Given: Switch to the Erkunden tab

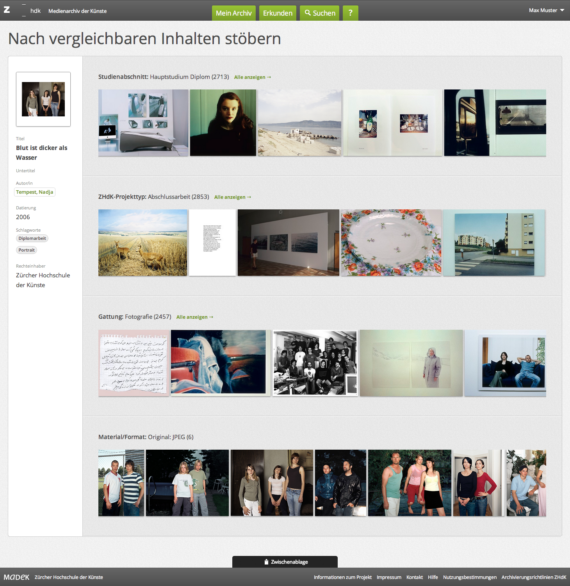Looking at the screenshot, I should 278,13.
